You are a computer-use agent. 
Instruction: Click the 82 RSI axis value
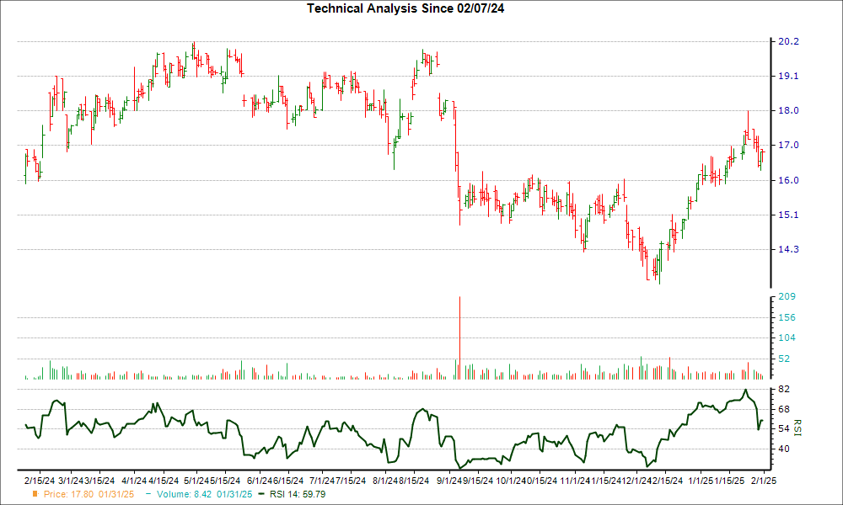pos(784,389)
